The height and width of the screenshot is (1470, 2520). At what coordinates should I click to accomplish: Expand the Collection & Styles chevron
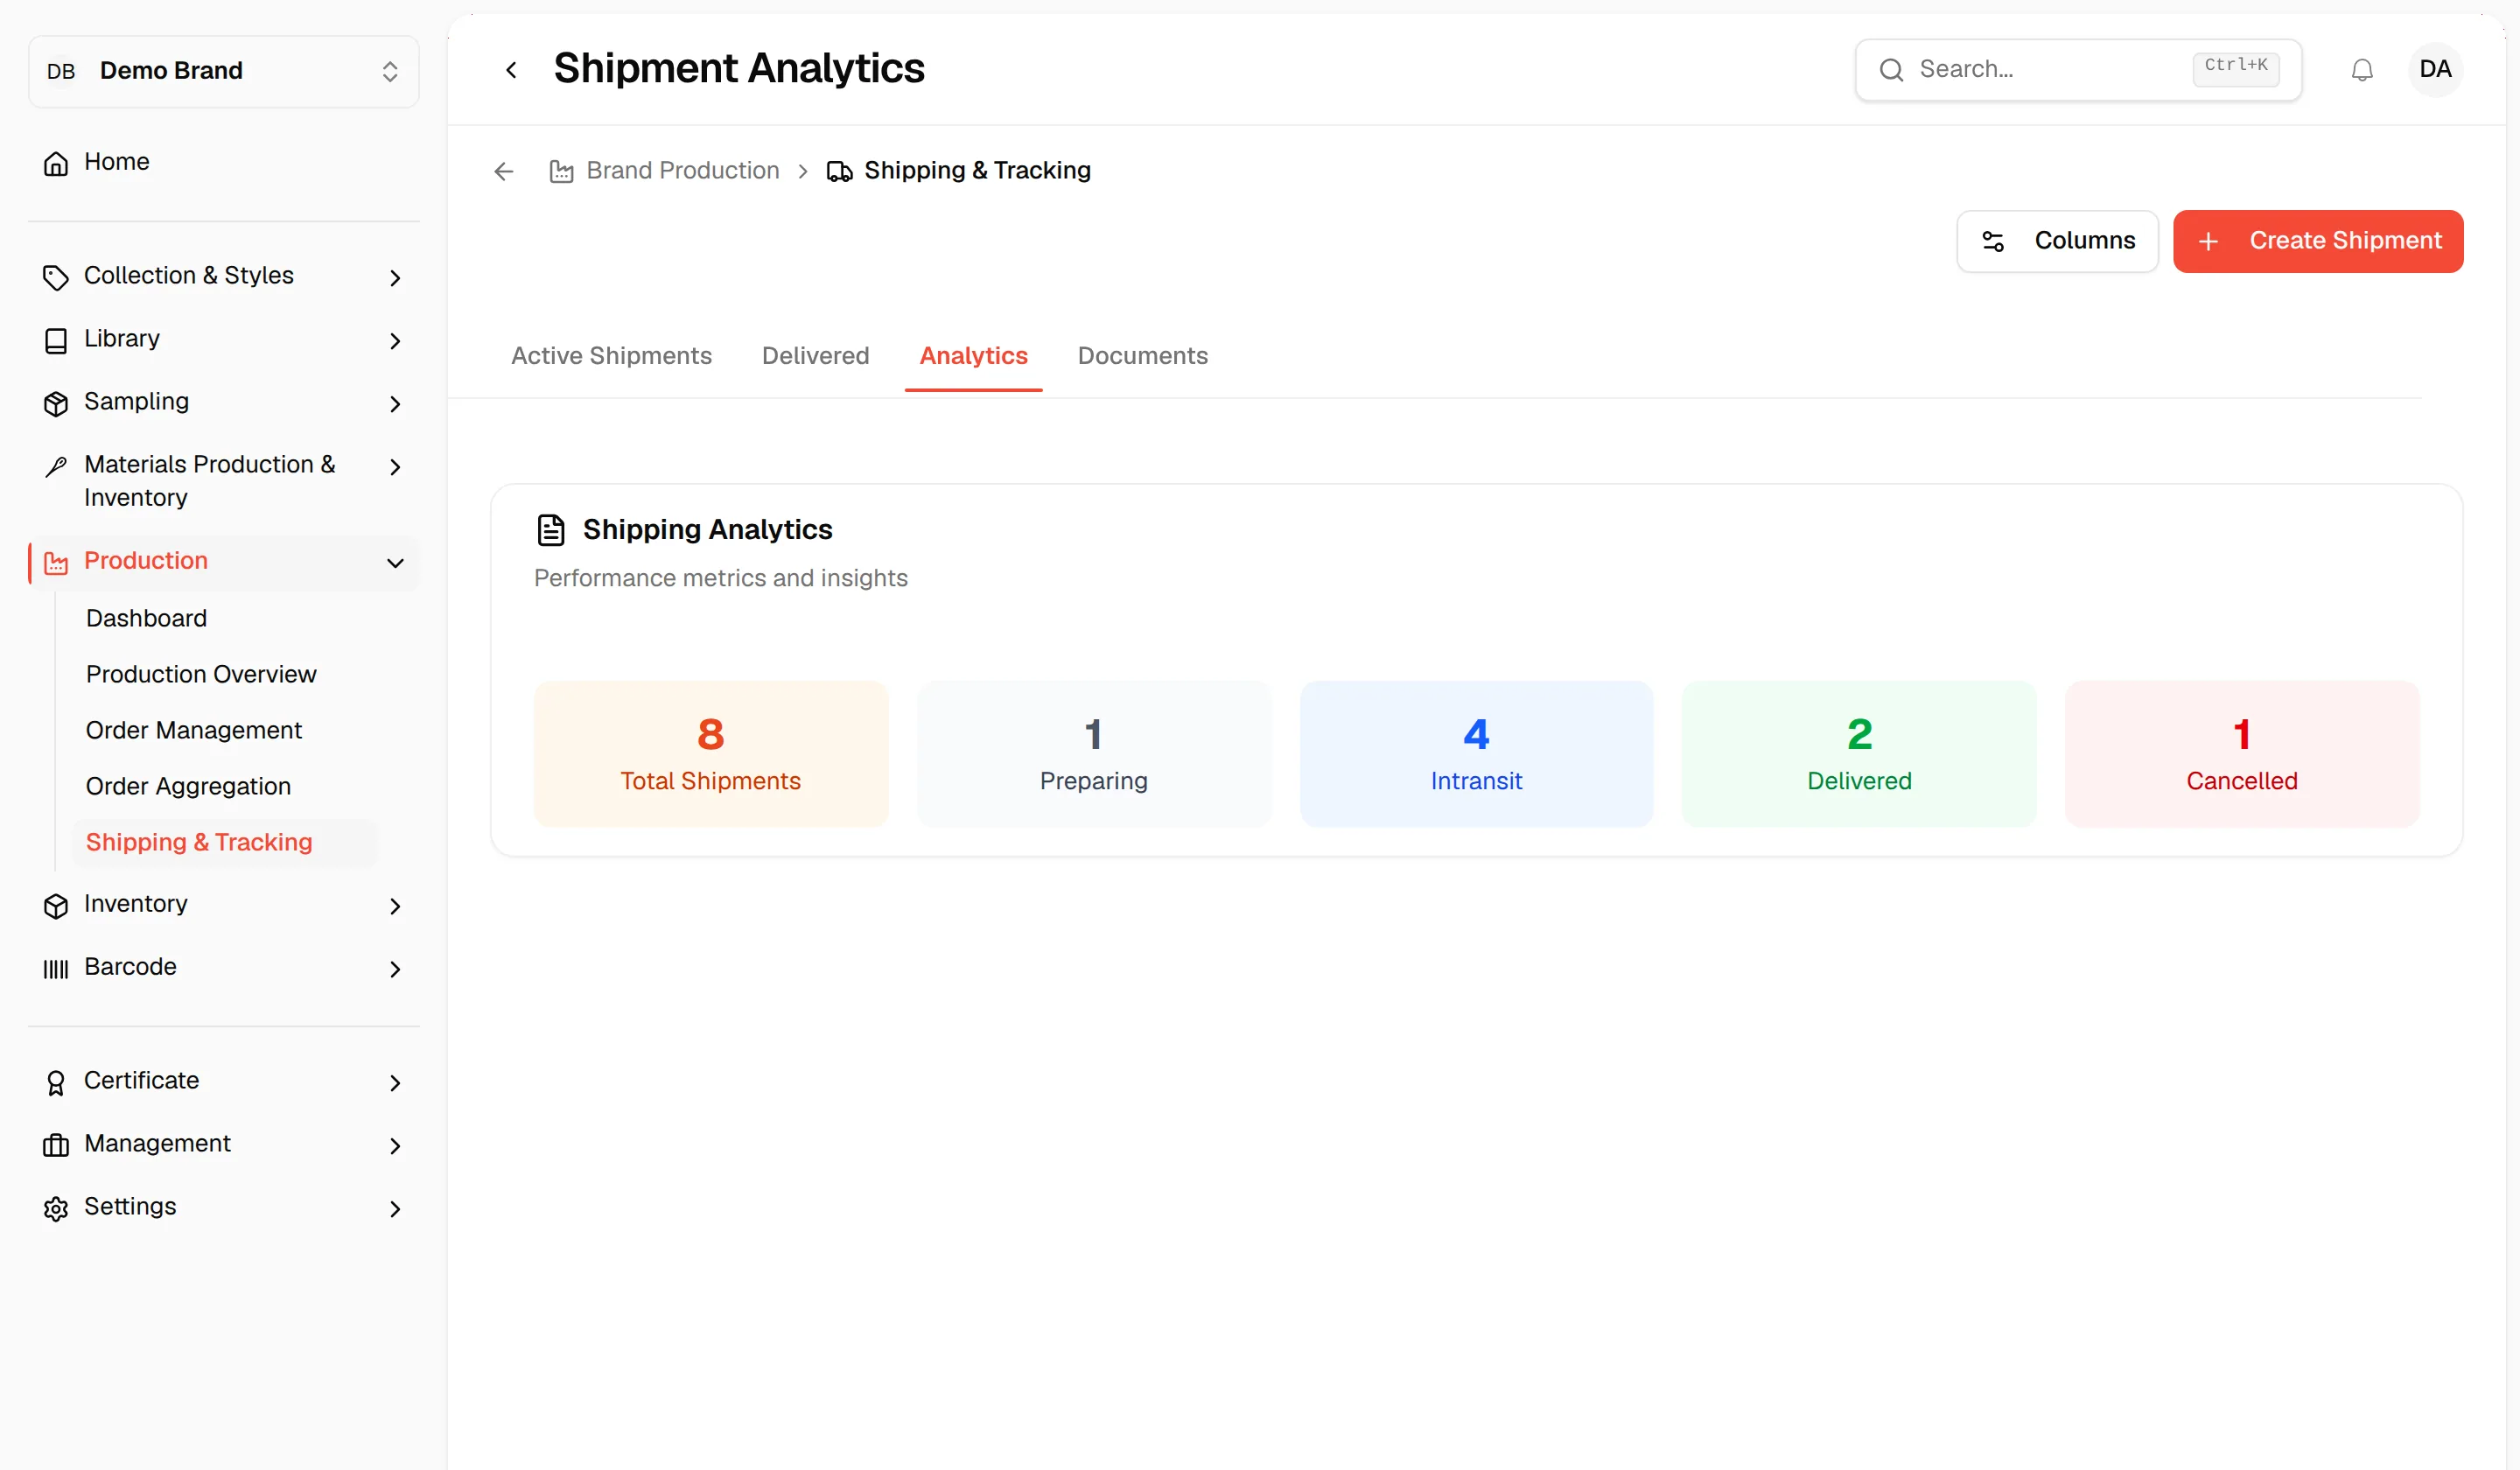click(x=395, y=278)
